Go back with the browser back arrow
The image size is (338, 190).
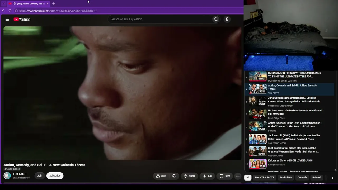point(3,11)
